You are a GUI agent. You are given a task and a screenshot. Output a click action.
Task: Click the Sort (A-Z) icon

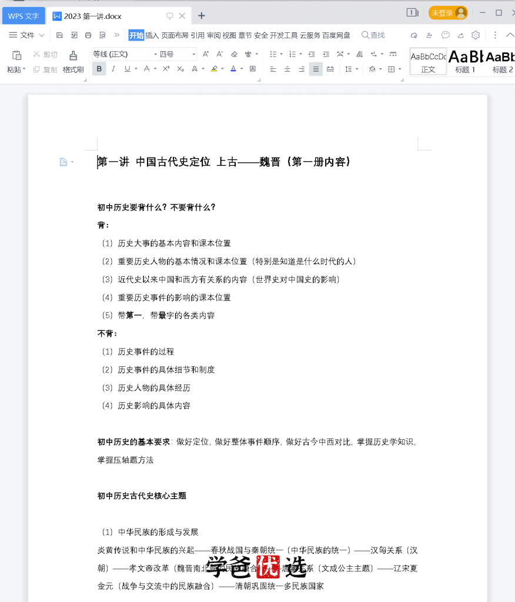pyautogui.click(x=359, y=54)
